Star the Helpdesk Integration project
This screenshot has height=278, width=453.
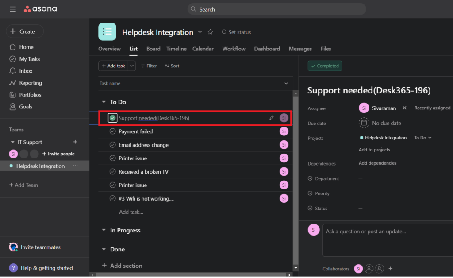coord(210,32)
